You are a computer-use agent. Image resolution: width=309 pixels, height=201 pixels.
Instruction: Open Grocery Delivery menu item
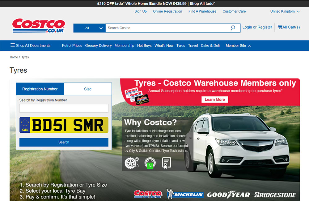98,46
